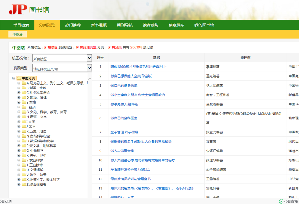The width and height of the screenshot is (299, 204).
Task: Click the tree panel scroll-up arrow
Action: tap(90, 79)
